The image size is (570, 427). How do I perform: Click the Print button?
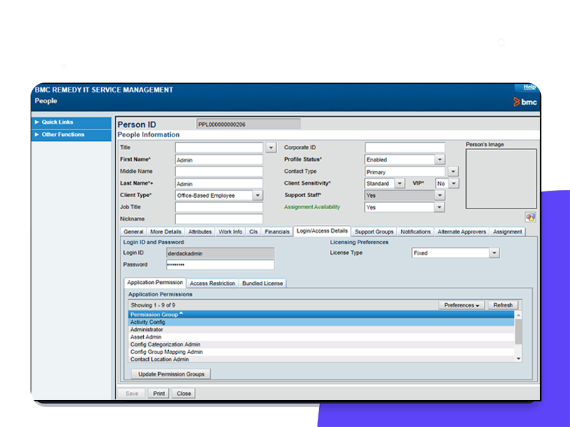[x=159, y=394]
